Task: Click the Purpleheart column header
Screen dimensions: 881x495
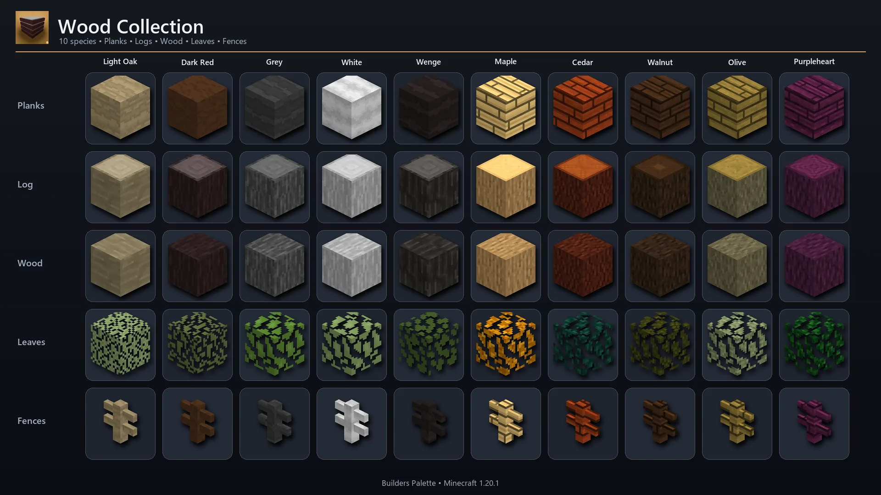Action: (x=814, y=61)
